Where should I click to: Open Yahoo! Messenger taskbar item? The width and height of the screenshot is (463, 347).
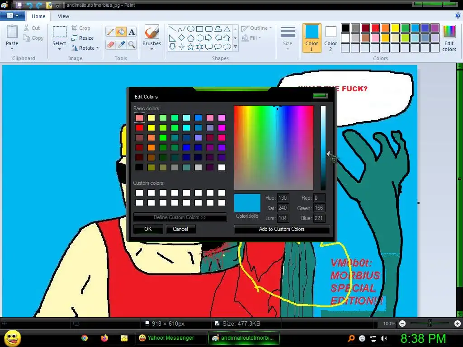[x=170, y=338]
